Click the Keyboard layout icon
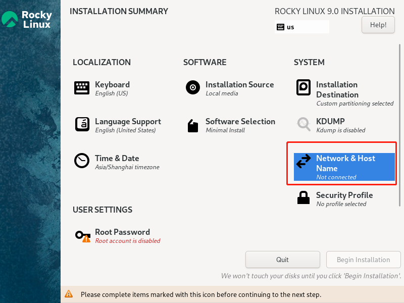This screenshot has width=404, height=303. tap(82, 88)
